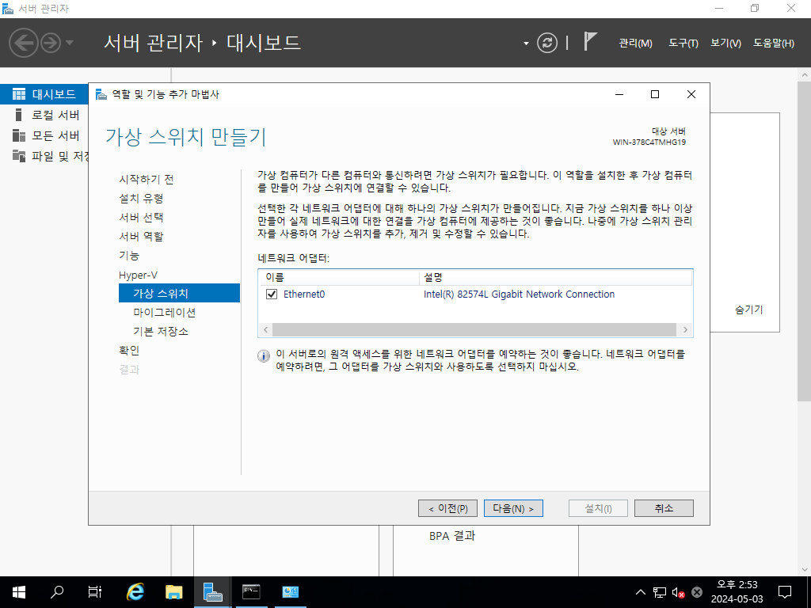Click the 이름 column header
Viewport: 811px width, 608px height.
(338, 278)
